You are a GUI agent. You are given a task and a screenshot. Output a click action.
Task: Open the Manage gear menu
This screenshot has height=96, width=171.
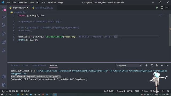[4, 85]
